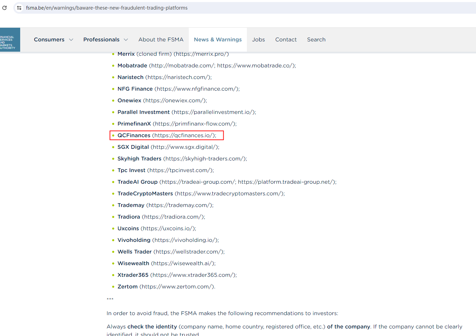Click the Mobatrade list entry

pos(207,66)
